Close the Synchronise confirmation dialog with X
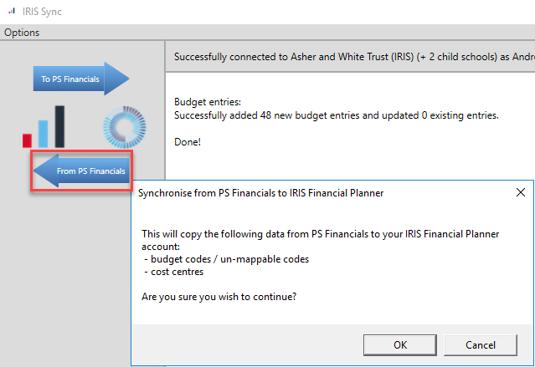 520,192
